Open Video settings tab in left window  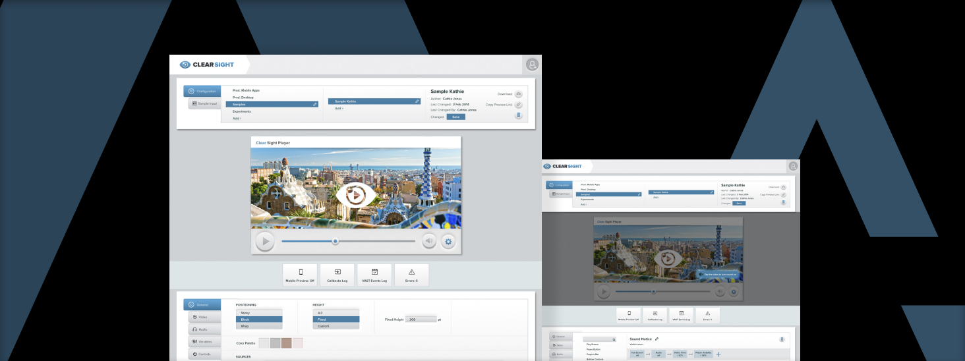click(204, 317)
